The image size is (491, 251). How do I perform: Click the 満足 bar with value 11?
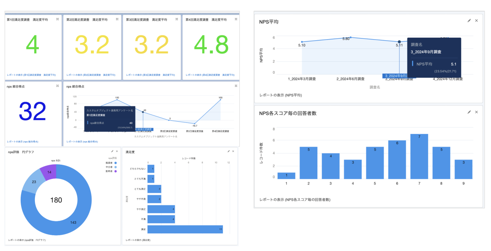[x=185, y=229]
